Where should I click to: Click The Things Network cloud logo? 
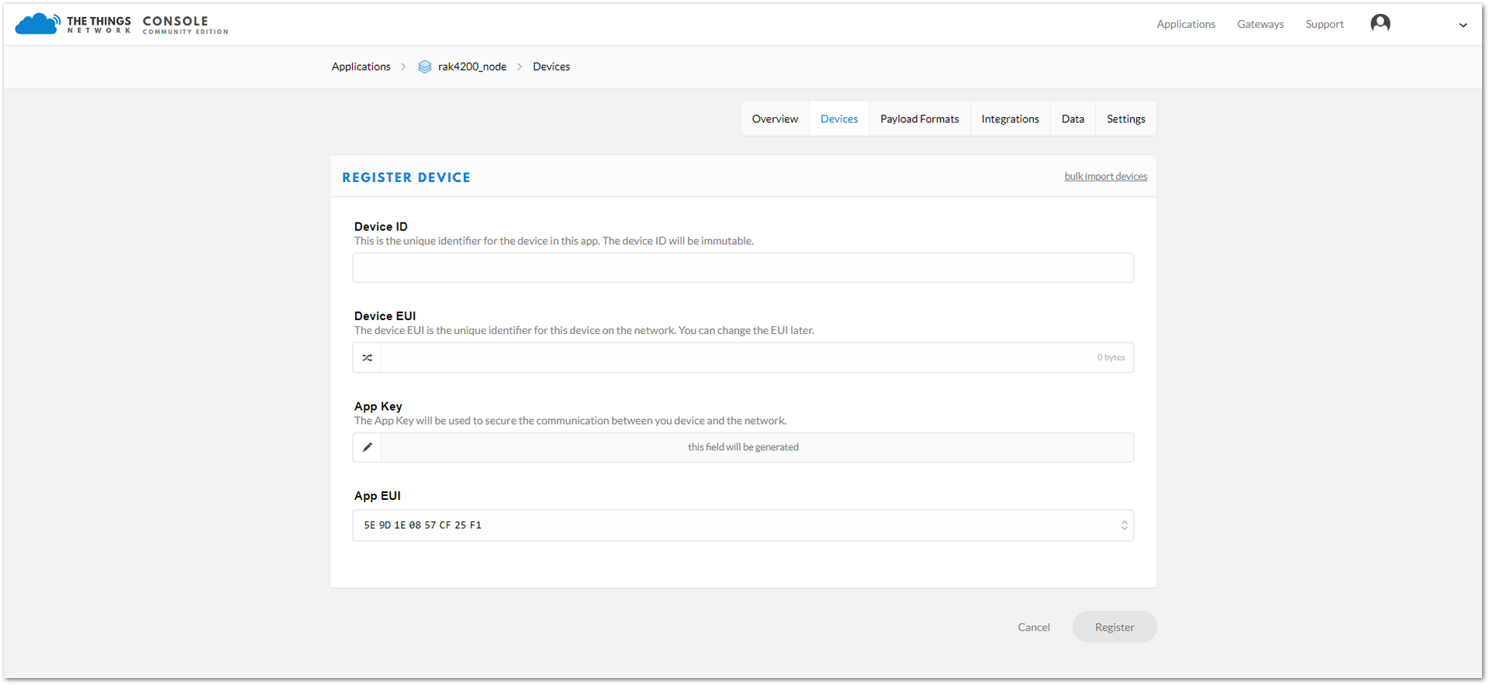[x=37, y=24]
